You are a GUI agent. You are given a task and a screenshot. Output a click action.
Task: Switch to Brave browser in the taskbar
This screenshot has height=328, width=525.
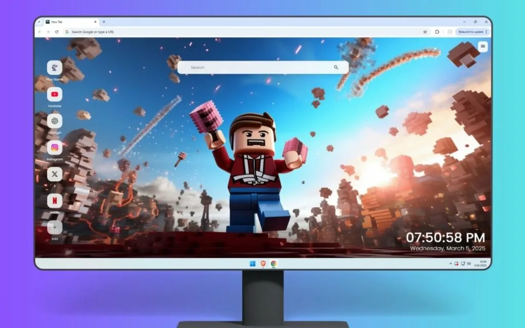coord(263,264)
